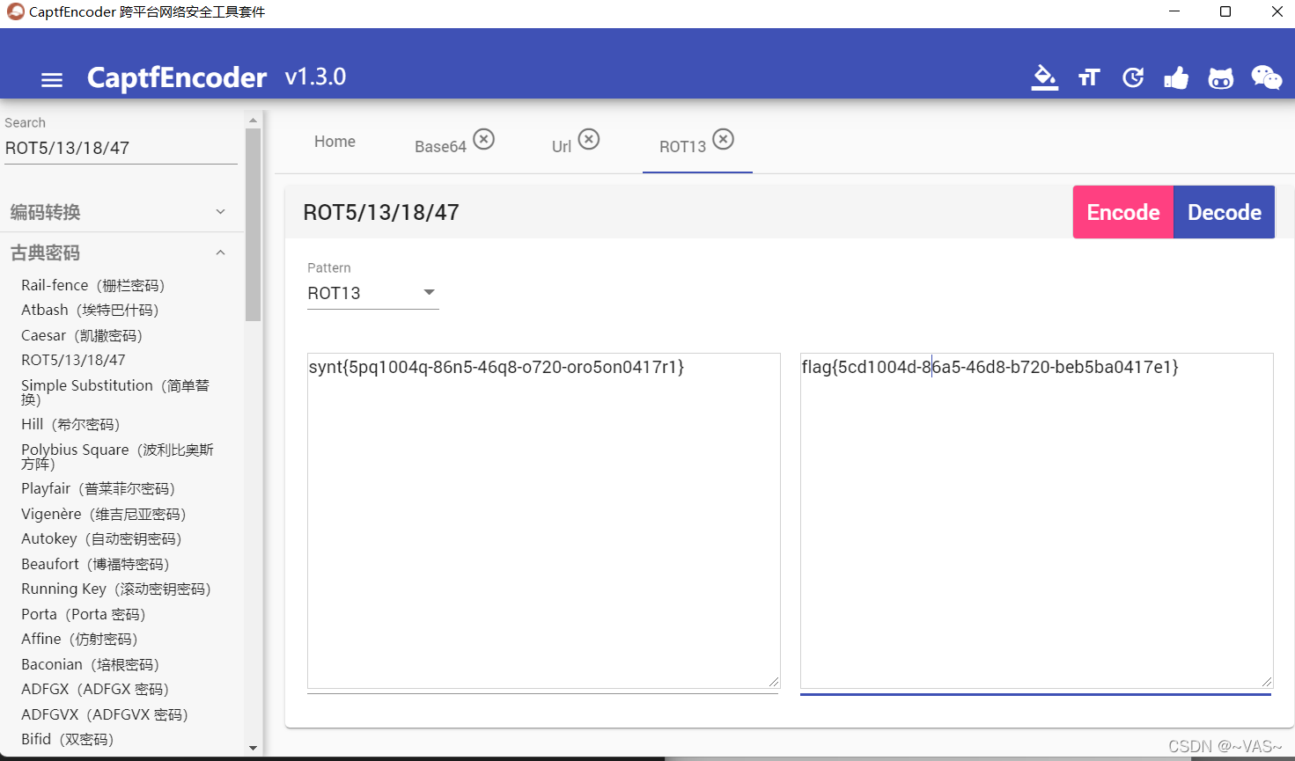Click the WeChat icon in header

(1267, 77)
